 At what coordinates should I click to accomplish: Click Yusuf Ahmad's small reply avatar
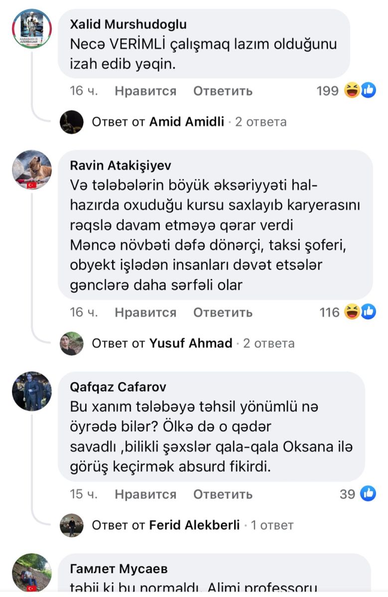click(x=71, y=343)
